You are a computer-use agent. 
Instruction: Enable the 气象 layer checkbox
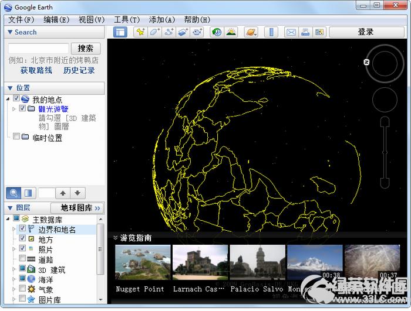22,288
